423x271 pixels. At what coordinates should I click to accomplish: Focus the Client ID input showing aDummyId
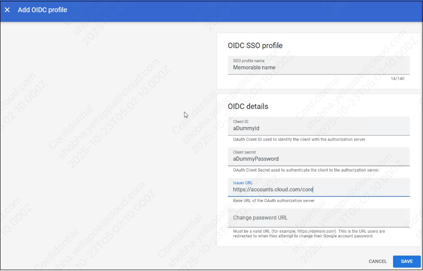click(318, 128)
